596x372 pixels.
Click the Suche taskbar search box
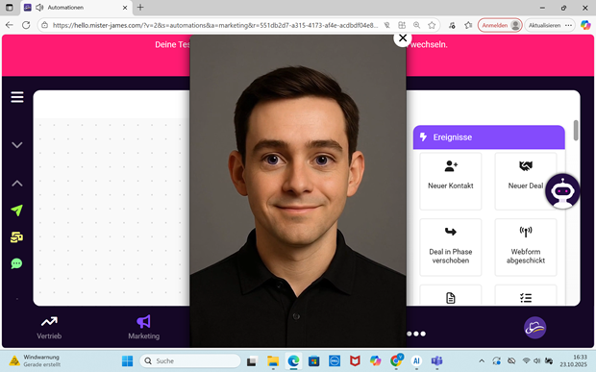[190, 360]
